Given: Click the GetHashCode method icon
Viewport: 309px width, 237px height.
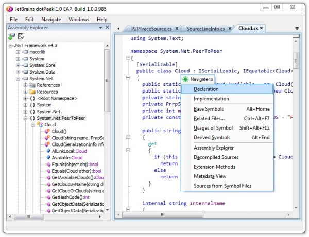Looking at the screenshot, I should coord(47,197).
